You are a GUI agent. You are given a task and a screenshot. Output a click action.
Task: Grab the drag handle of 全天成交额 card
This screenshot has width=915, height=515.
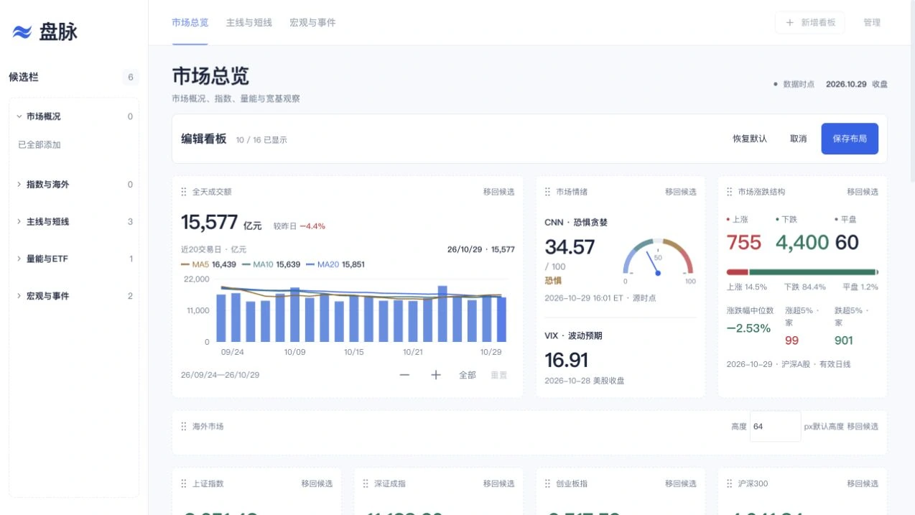coord(184,192)
